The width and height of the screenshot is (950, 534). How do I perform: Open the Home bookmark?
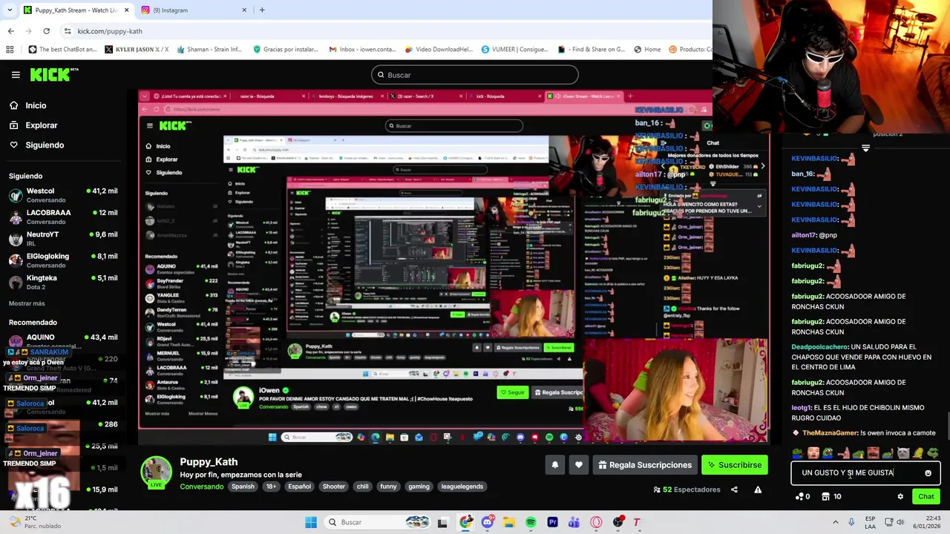(x=646, y=50)
